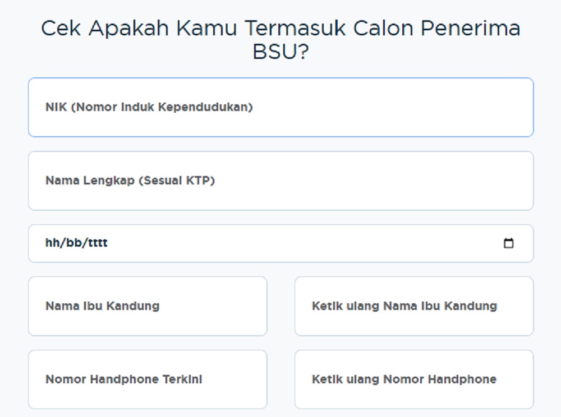Click the BSU? text in heading
Viewport: 561px width, 417px height.
[281, 52]
